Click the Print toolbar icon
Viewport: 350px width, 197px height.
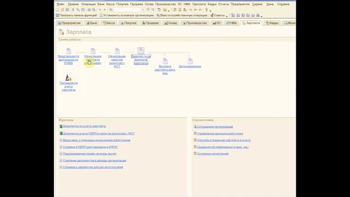point(89,10)
